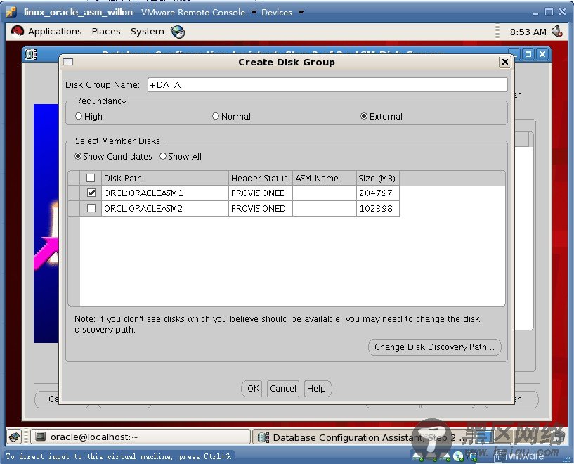Open the Applications menu
The image size is (574, 464).
pos(55,32)
